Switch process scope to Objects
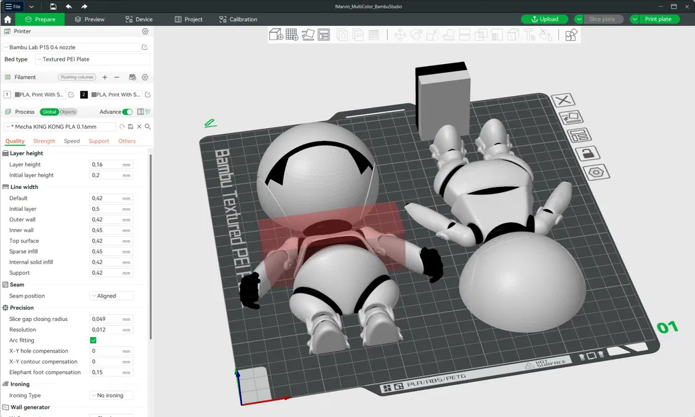Image resolution: width=695 pixels, height=417 pixels. [68, 112]
